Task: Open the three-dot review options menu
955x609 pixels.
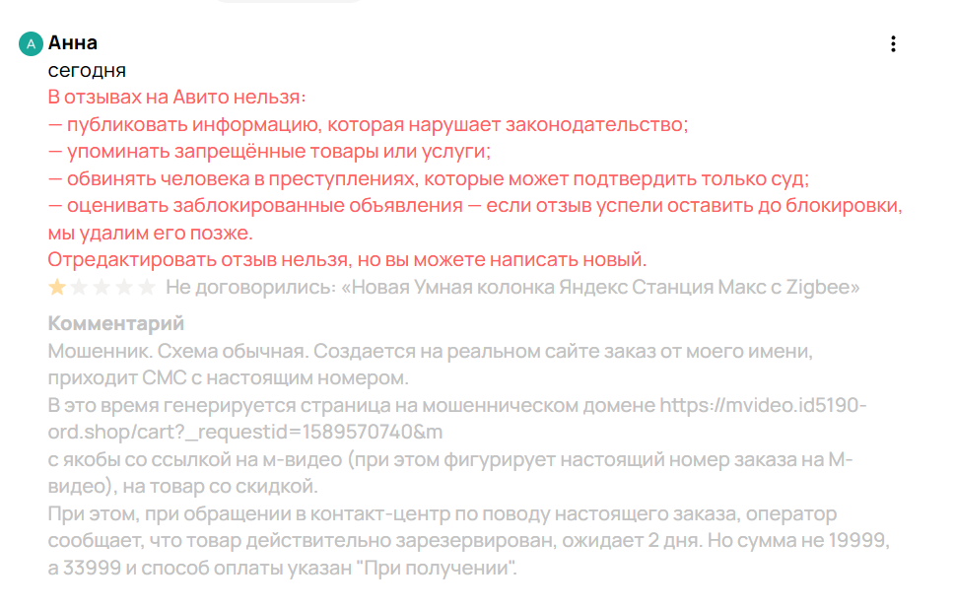Action: click(x=893, y=43)
